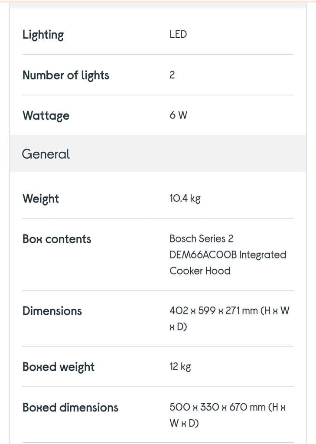Collapse the General section header
Screen dimensions: 316x444
click(x=158, y=154)
